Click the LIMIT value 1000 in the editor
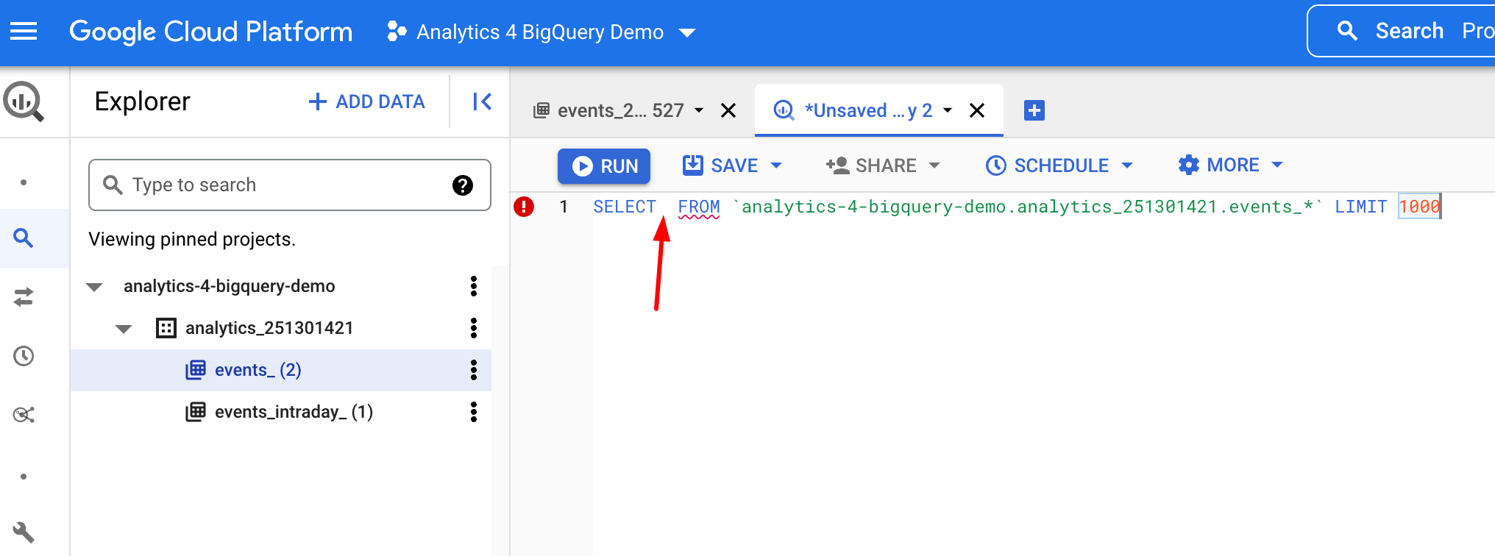1495x556 pixels. tap(1419, 207)
